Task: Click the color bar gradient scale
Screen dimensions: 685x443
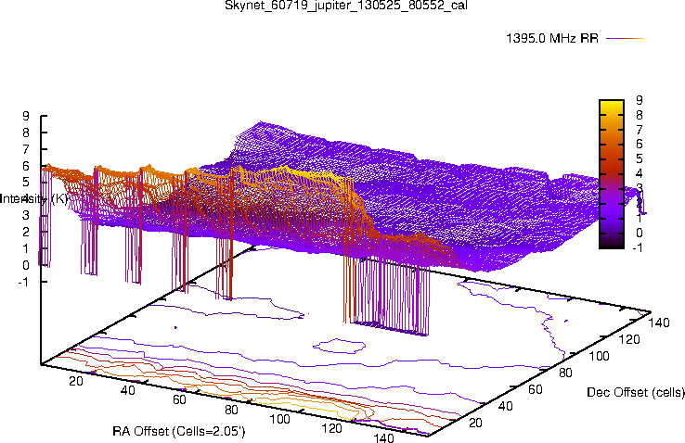Action: click(x=611, y=174)
